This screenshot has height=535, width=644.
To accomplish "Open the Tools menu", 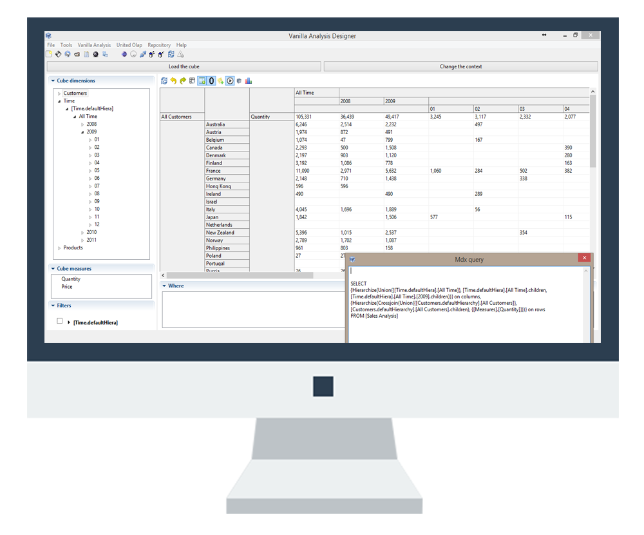I will 66,45.
